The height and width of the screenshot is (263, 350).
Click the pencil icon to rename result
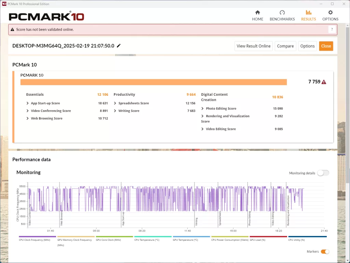click(x=119, y=46)
